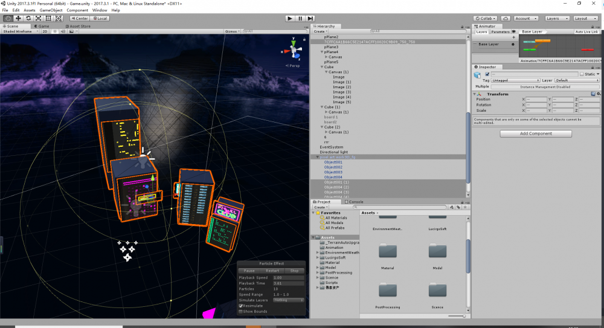Image resolution: width=604 pixels, height=328 pixels.
Task: Collapse the Cube (2) hierarchy item
Action: click(x=322, y=127)
